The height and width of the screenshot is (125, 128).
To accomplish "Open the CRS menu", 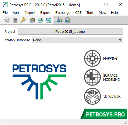I will [78, 13].
